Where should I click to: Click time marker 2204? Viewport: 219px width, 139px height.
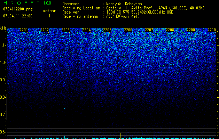(x=86, y=30)
